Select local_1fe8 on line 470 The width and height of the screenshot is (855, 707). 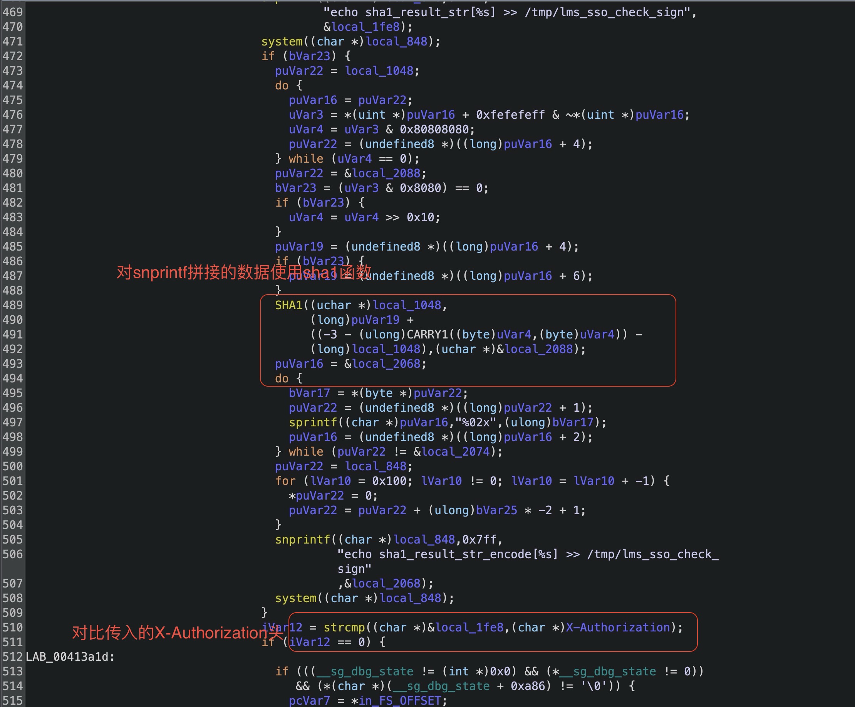365,27
